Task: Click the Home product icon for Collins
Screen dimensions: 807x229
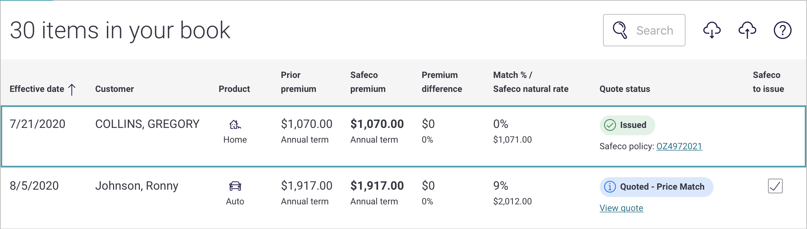Action: point(235,125)
